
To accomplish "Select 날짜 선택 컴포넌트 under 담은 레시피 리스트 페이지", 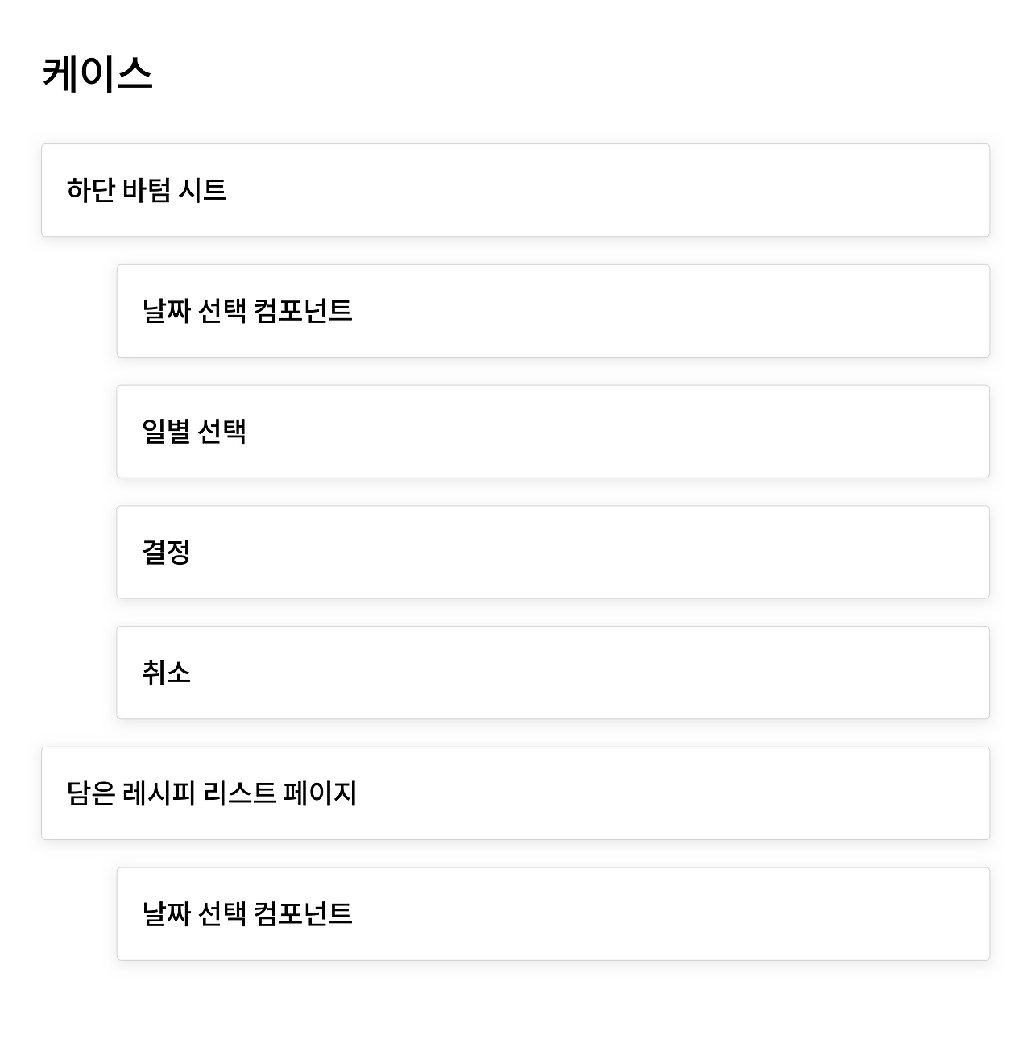I will [x=553, y=914].
